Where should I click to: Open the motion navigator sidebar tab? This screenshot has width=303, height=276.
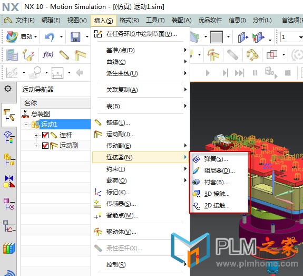tap(9, 115)
